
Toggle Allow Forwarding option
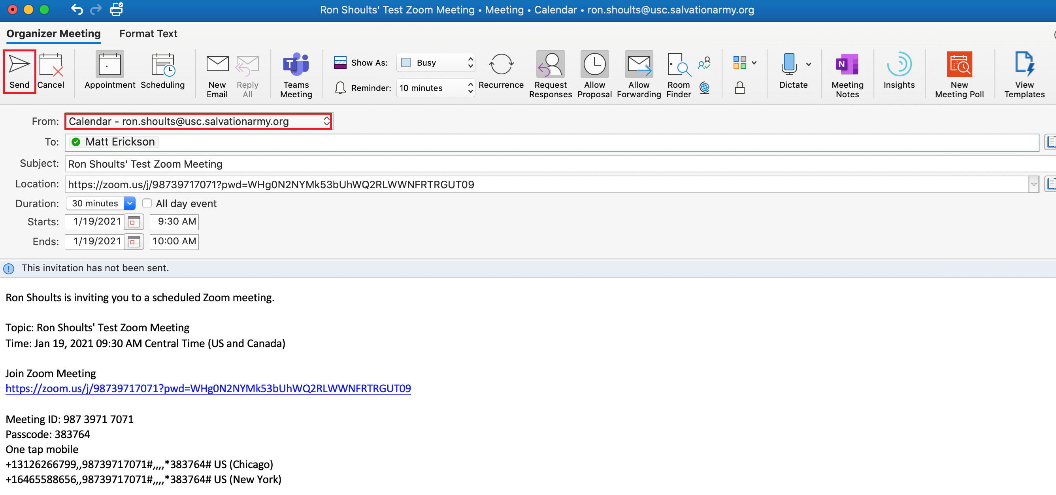pos(638,65)
